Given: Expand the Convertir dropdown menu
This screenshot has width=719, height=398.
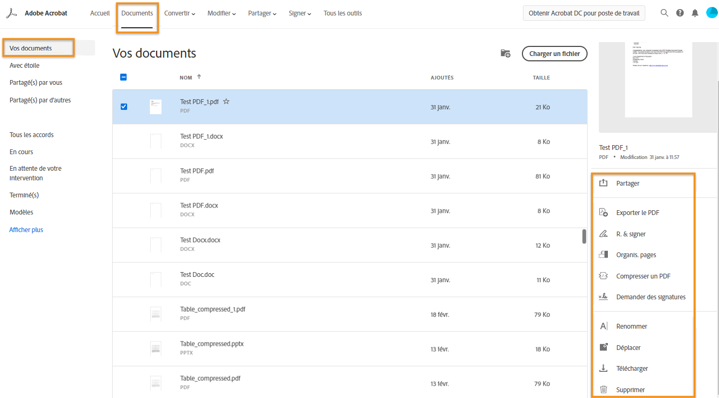Looking at the screenshot, I should (179, 13).
